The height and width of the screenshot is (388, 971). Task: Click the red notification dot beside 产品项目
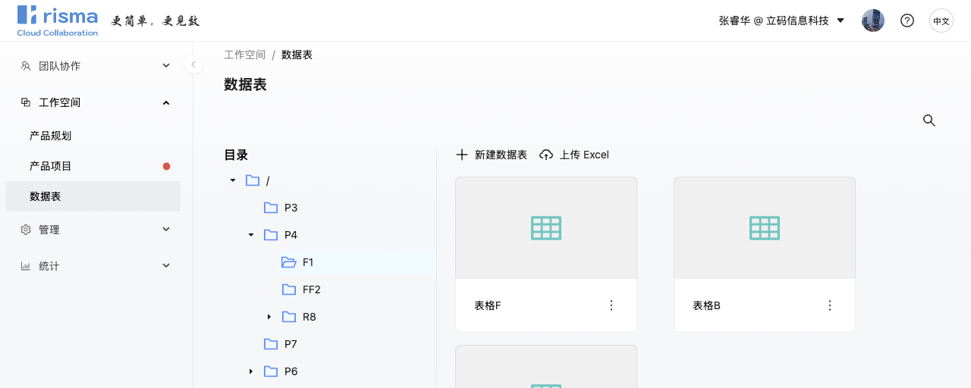[167, 166]
